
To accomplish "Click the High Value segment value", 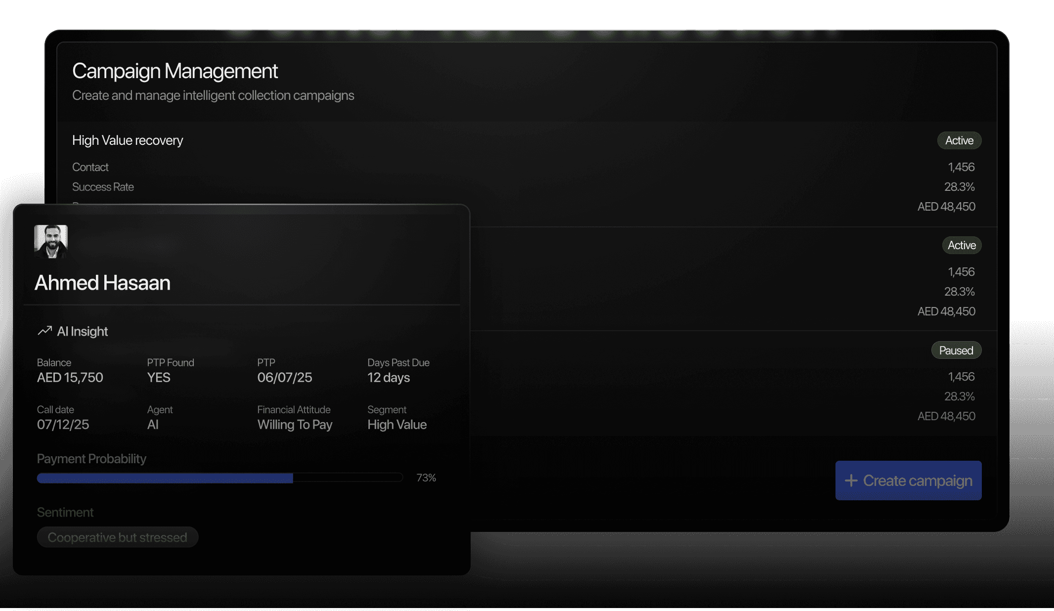I will coord(396,425).
